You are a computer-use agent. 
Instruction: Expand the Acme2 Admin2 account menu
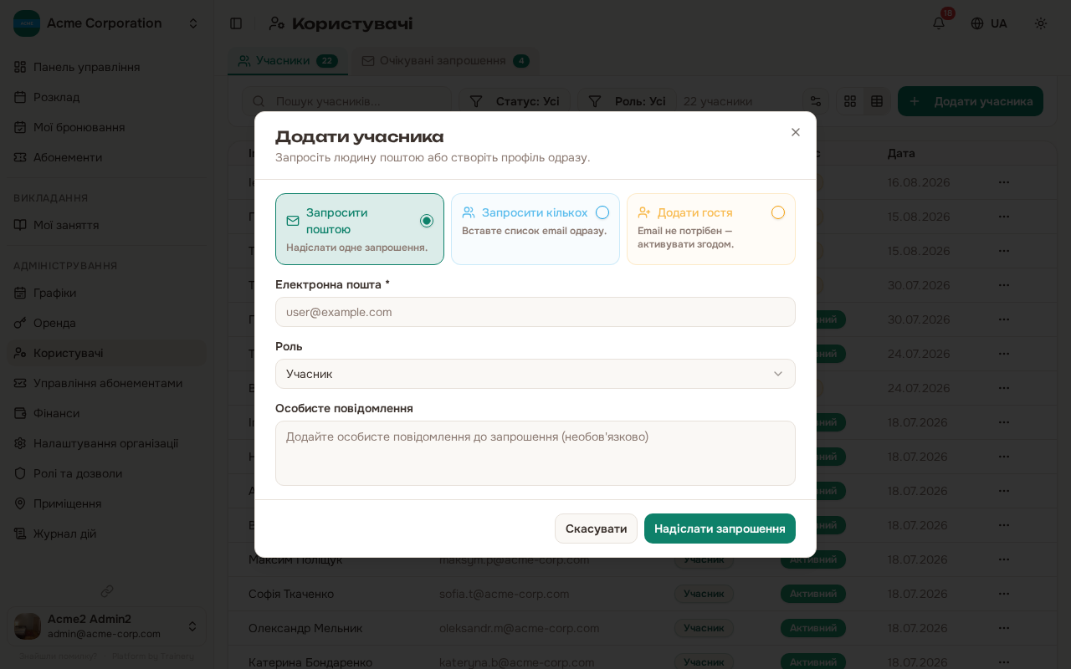click(x=107, y=626)
